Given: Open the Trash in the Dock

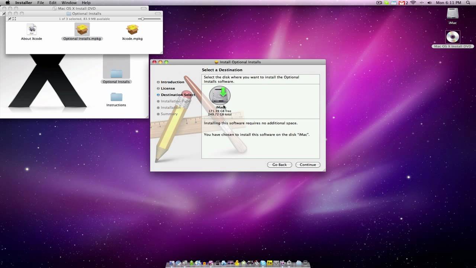Looking at the screenshot, I should click(305, 263).
